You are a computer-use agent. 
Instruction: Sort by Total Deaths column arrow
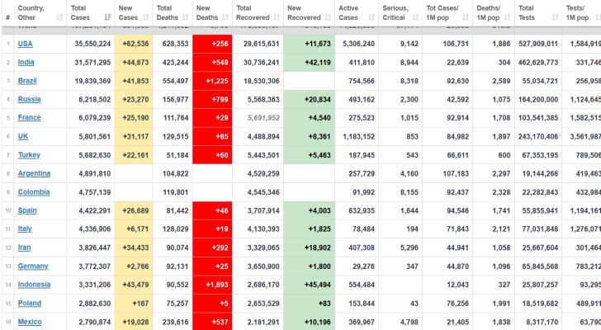pyautogui.click(x=186, y=17)
